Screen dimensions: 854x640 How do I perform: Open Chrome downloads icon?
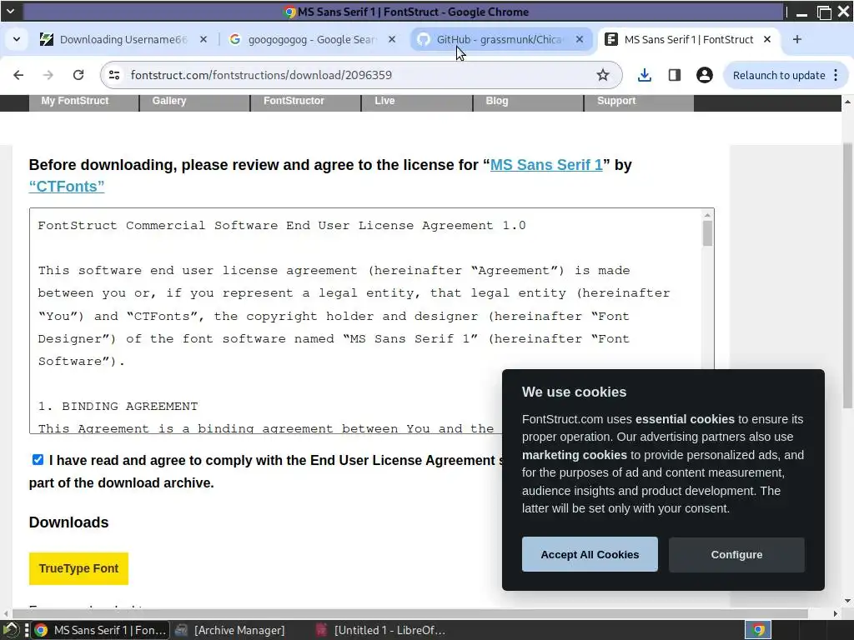645,75
